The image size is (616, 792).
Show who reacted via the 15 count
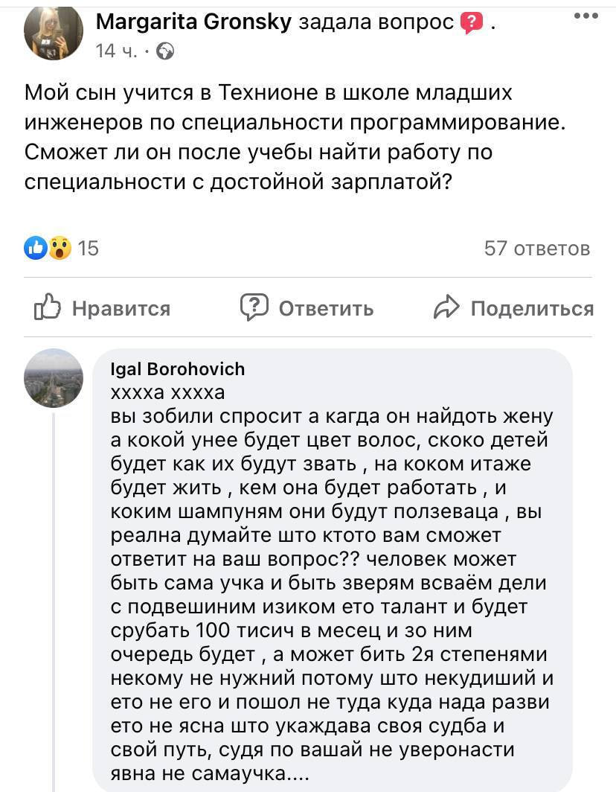[x=88, y=248]
